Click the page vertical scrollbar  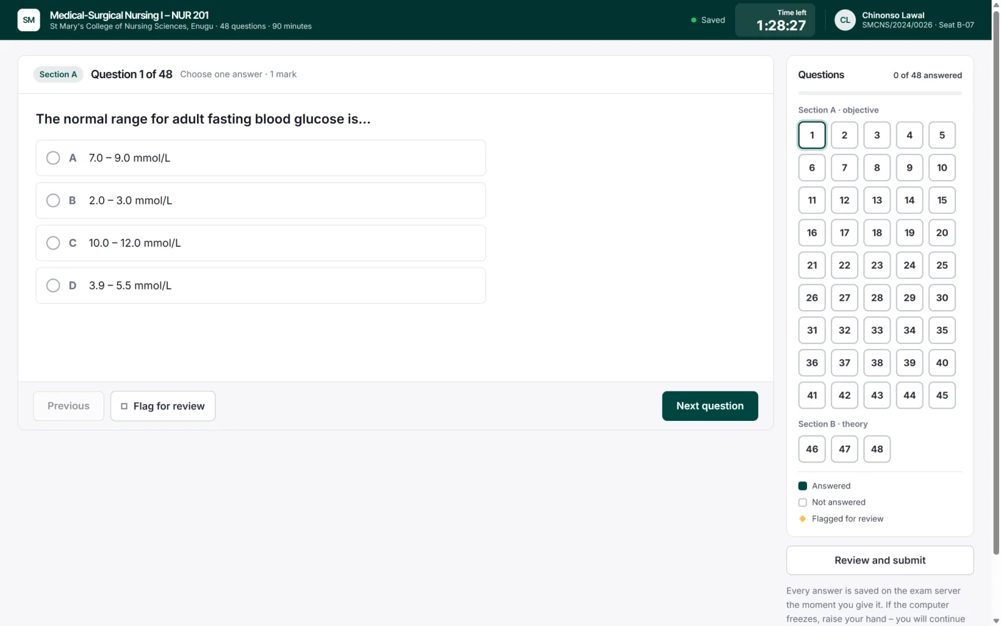[996, 281]
